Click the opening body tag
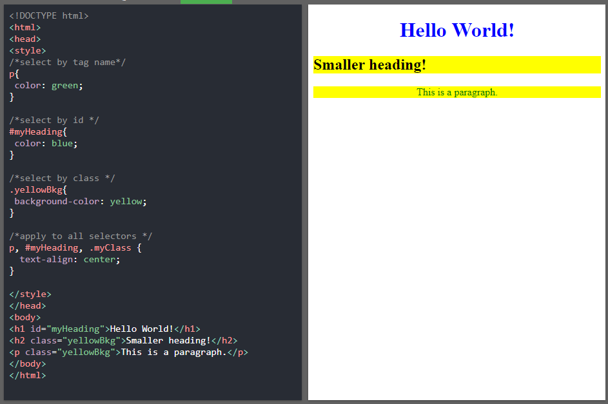 coord(25,317)
